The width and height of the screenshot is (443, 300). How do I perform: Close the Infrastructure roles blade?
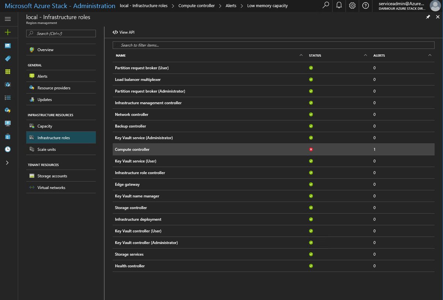438,17
